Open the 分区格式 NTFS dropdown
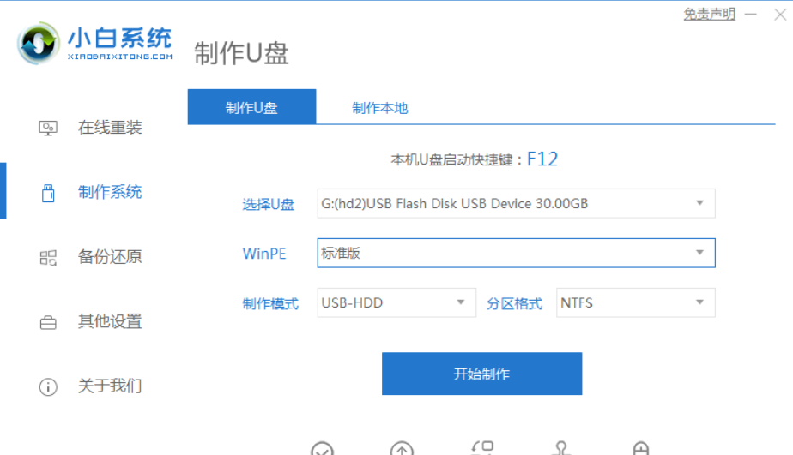 coord(699,302)
